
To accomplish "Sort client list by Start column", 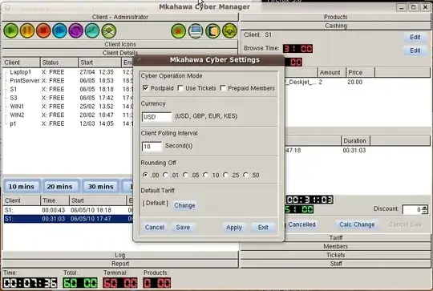I will pyautogui.click(x=99, y=63).
